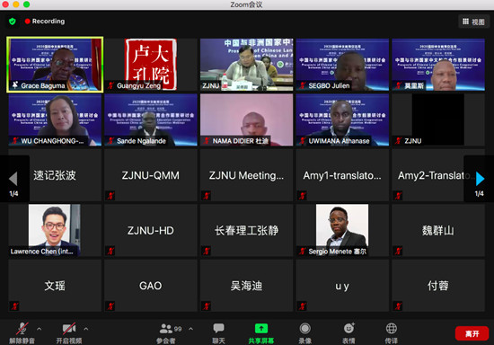Unmute using the crossed microphone button
494x345 pixels.
(x=22, y=329)
